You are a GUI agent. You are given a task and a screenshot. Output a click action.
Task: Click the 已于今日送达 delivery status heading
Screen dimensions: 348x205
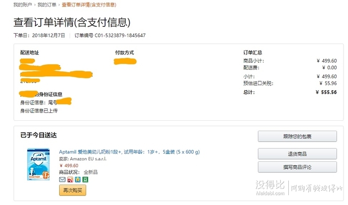pos(39,135)
